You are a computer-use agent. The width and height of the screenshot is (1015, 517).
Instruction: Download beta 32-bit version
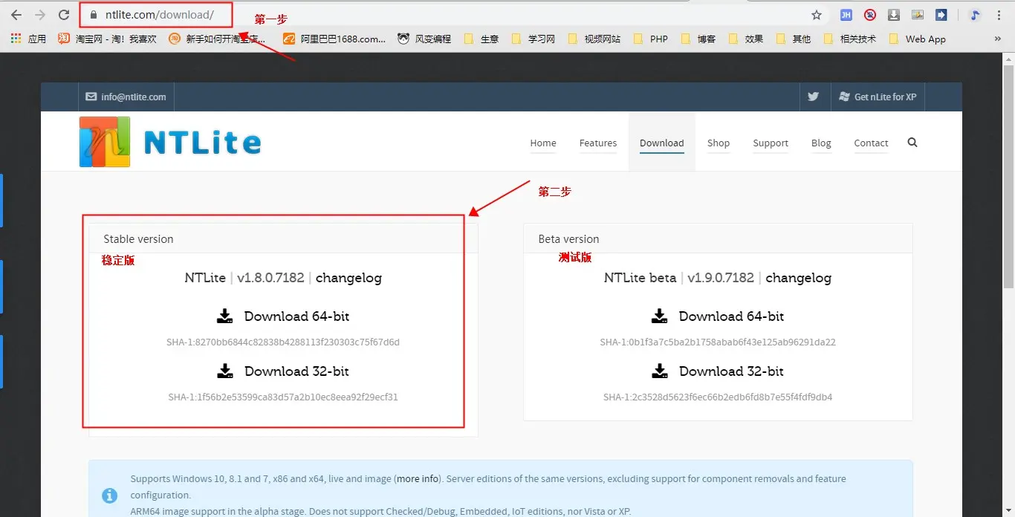point(718,371)
